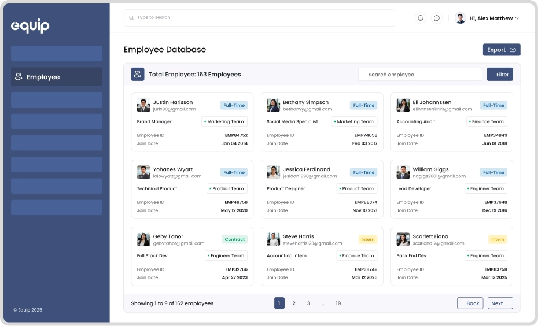Open Jessica Ferdinand's Product Team tag
The width and height of the screenshot is (538, 326).
pos(357,188)
